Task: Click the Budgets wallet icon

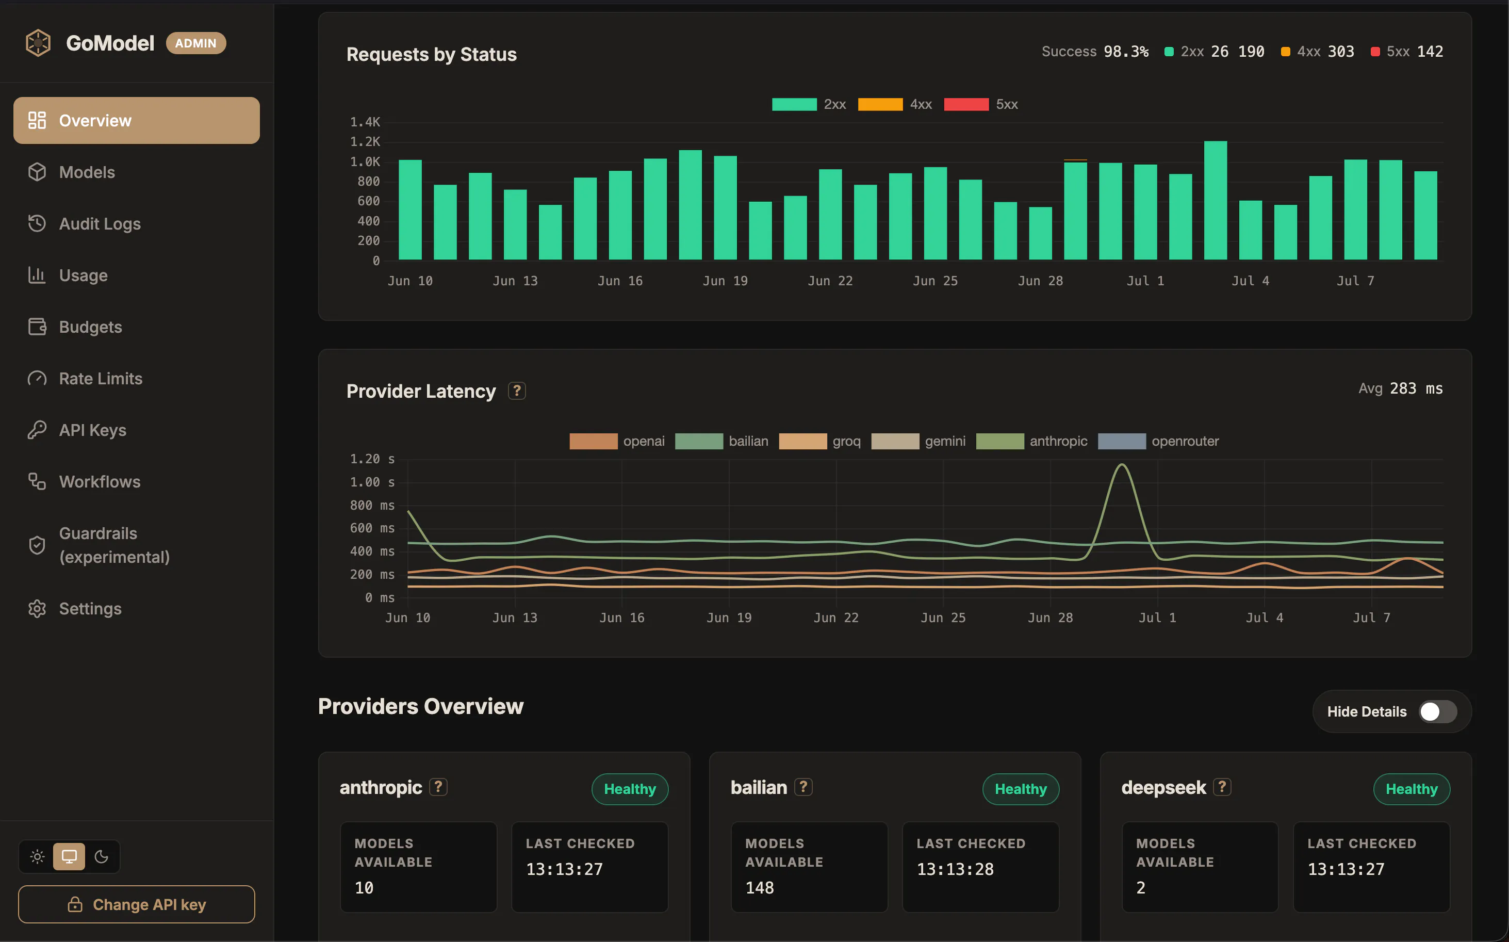Action: 37,327
